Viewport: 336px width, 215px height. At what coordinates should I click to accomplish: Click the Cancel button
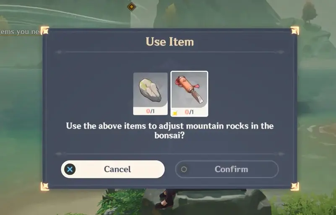click(113, 169)
